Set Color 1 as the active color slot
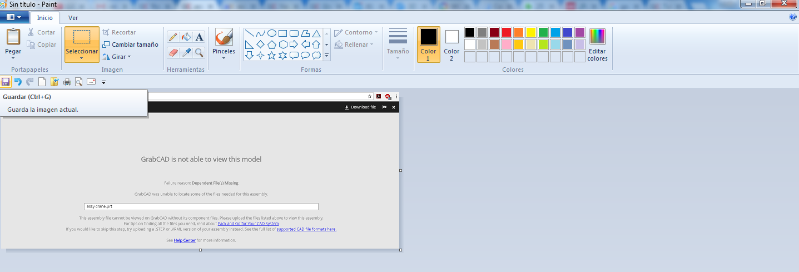Screen dimensions: 799x272 (x=428, y=44)
